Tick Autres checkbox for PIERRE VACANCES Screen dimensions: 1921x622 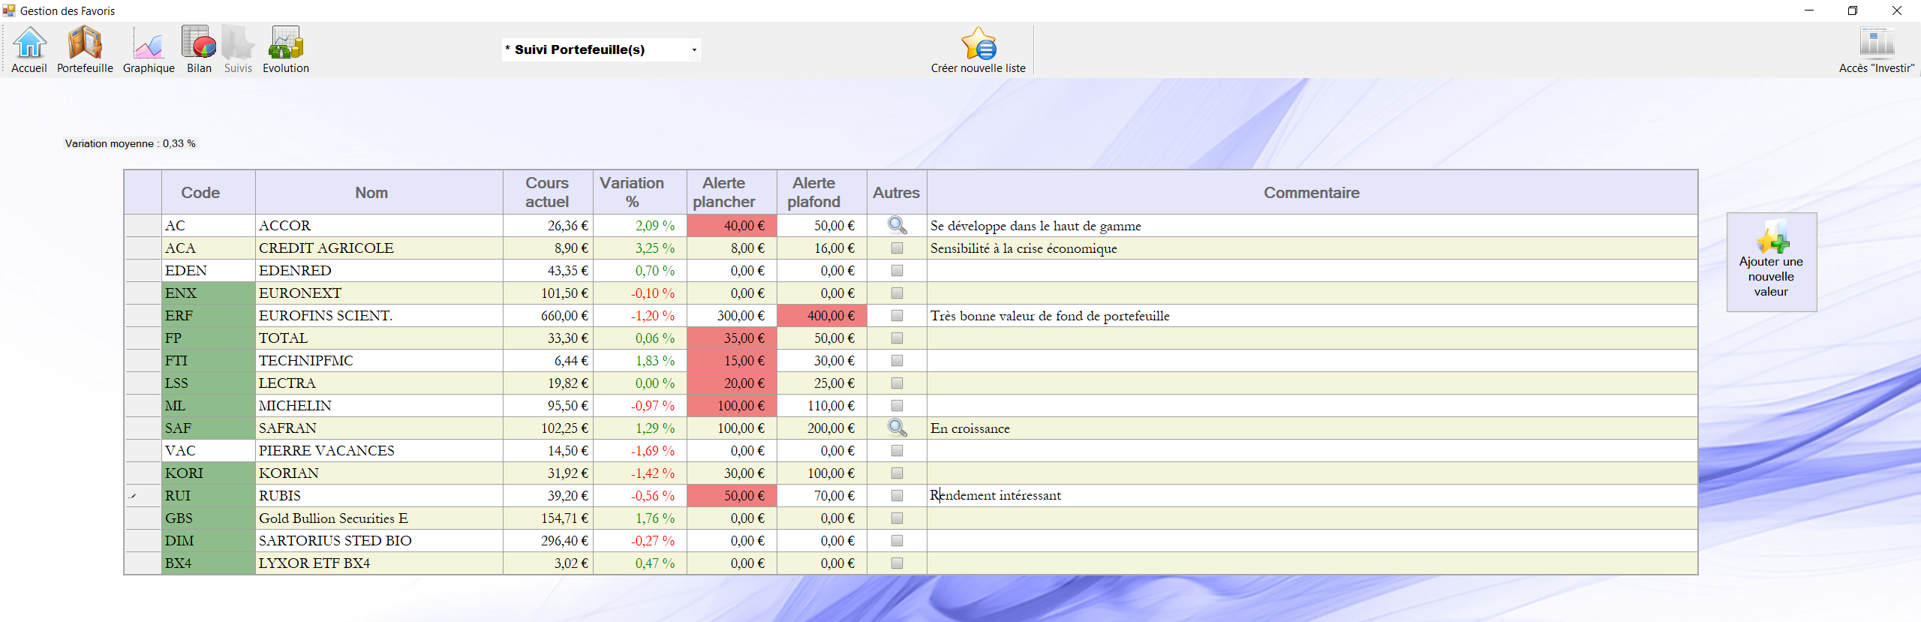897,451
